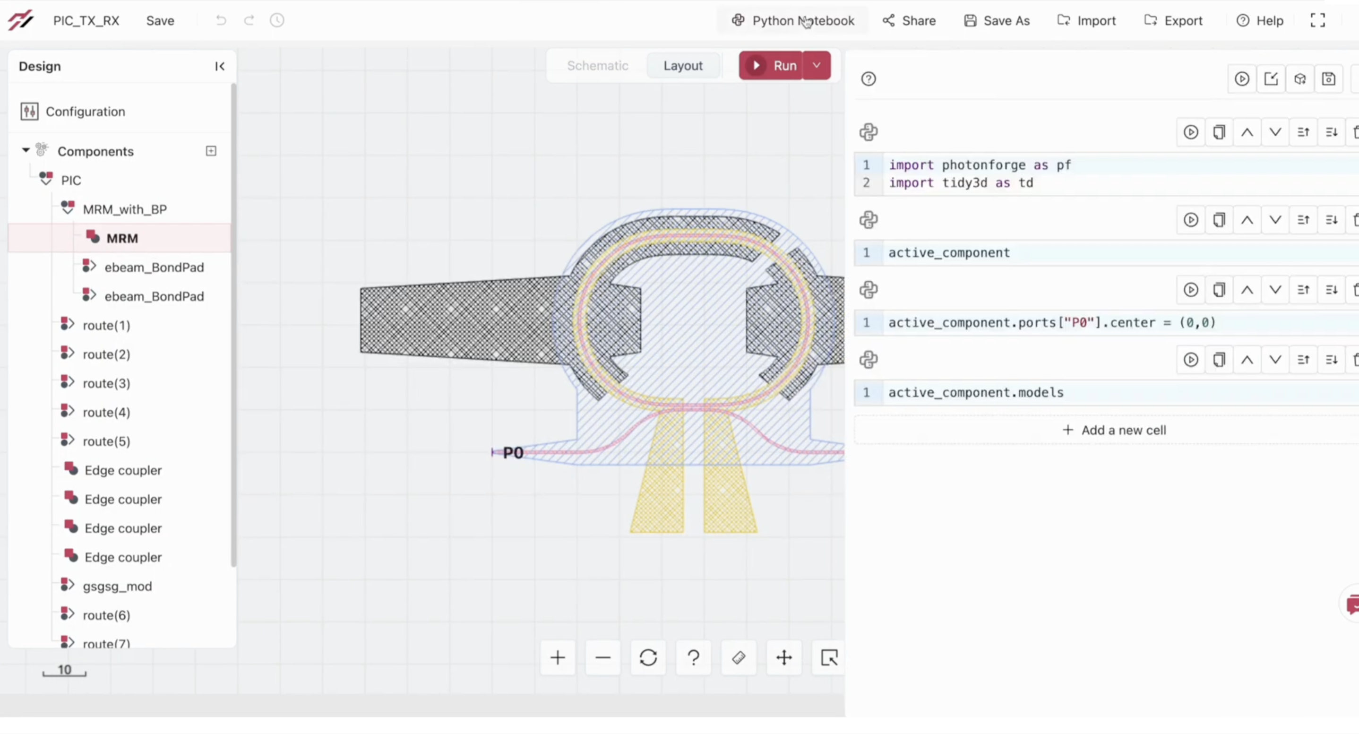
Task: Move the import cell down
Action: tap(1275, 132)
